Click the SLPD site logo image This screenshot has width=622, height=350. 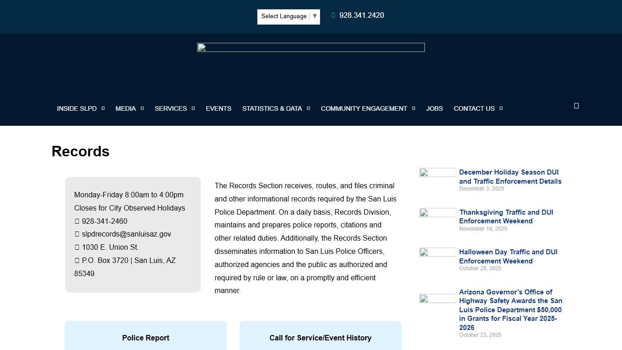[x=311, y=47]
